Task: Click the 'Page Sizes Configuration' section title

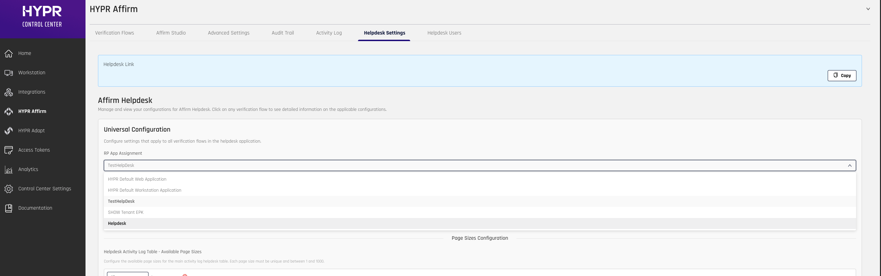Action: [480, 238]
